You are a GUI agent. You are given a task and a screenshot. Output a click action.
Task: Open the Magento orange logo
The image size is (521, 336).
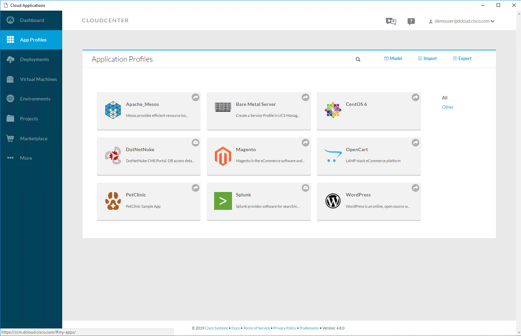click(223, 156)
